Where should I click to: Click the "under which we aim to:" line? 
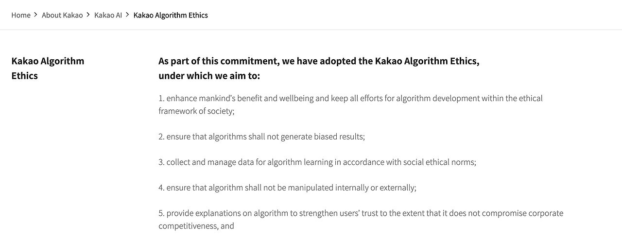pos(209,76)
